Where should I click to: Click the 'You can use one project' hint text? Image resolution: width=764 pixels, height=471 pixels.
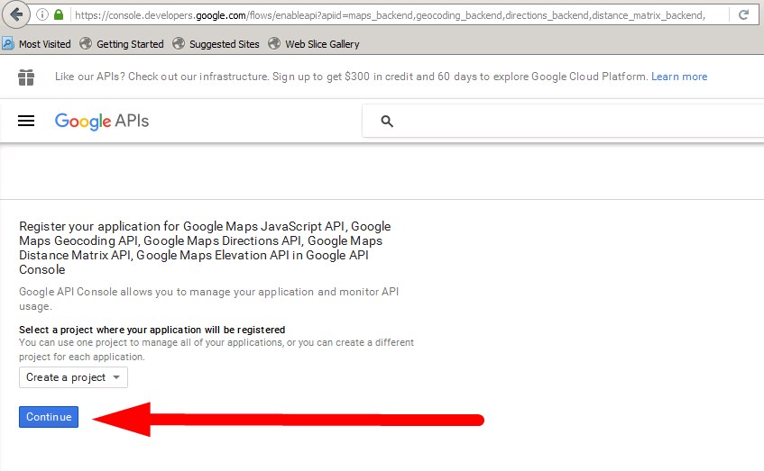[216, 349]
